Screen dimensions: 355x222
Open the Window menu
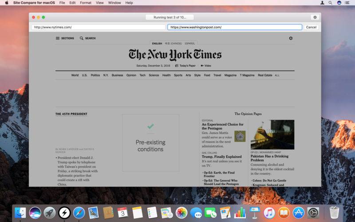pos(114,3)
